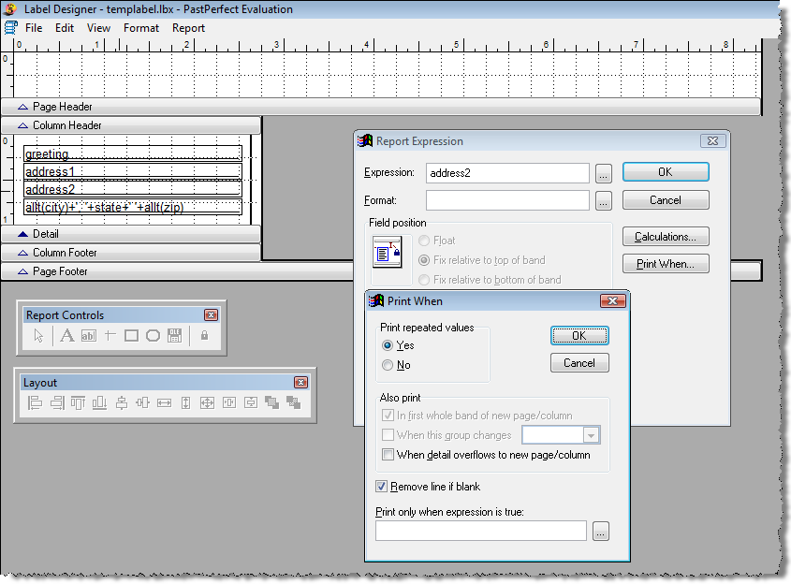Click the Calculations button
Viewport: 791px width, 584px height.
coord(665,236)
